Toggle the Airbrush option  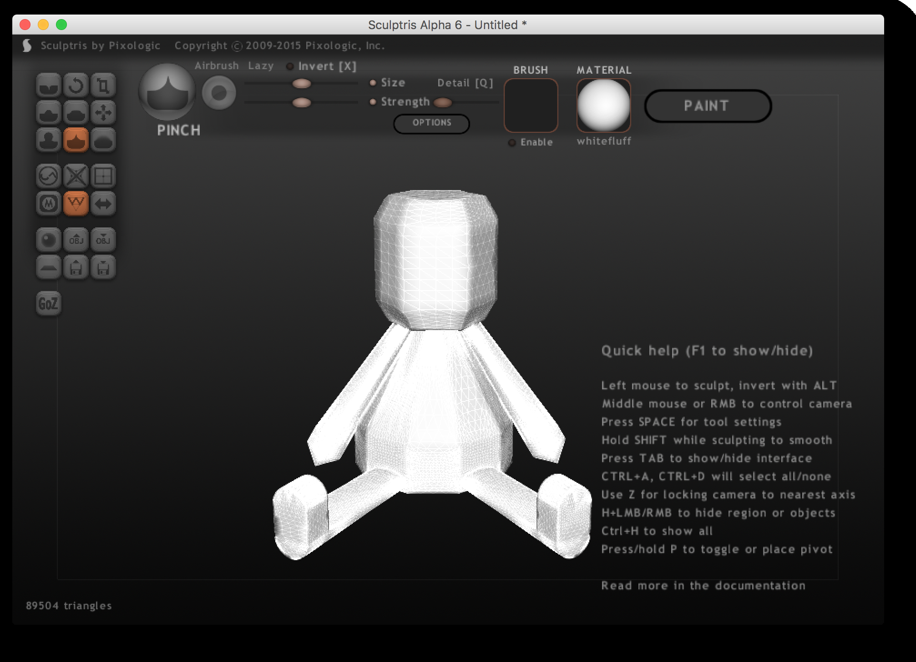click(217, 66)
